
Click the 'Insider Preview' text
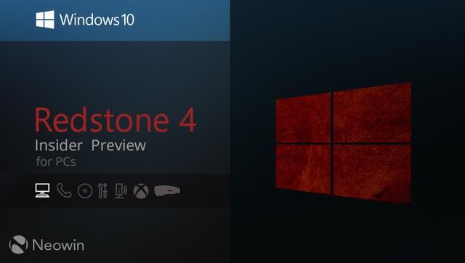tap(90, 145)
